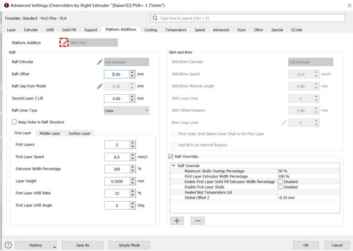Toggle Enable First Layer Shells checkbox
The height and width of the screenshot is (251, 353).
pyautogui.click(x=280, y=187)
